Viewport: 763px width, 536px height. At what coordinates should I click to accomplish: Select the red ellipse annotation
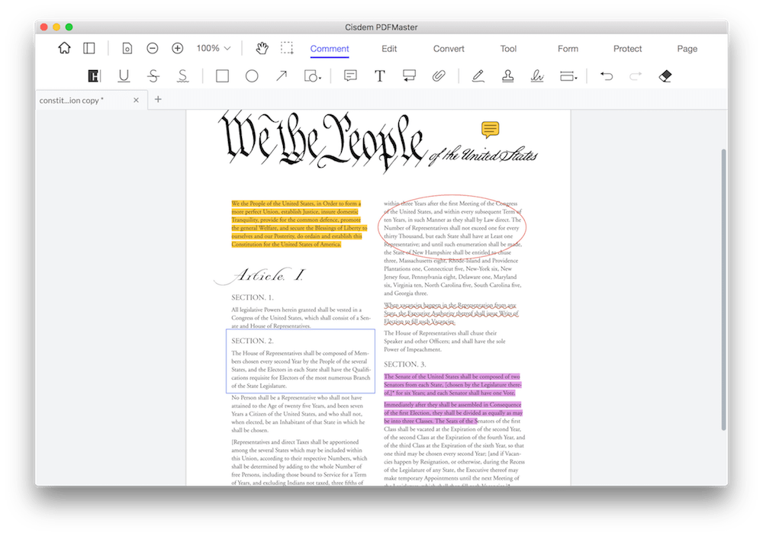pyautogui.click(x=452, y=228)
